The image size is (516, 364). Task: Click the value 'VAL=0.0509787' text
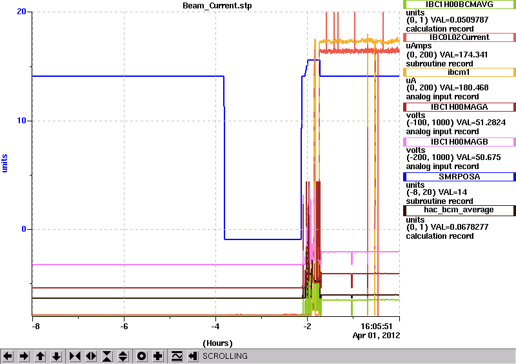(459, 20)
